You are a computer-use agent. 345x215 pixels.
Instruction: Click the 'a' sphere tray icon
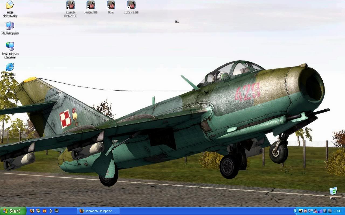[330, 211]
